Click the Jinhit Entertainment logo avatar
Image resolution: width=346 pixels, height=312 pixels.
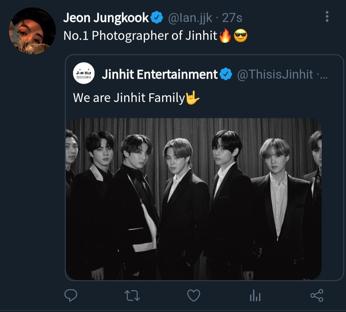pyautogui.click(x=84, y=73)
